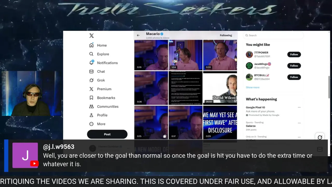
Task: Click the Notifications bell icon
Action: pyautogui.click(x=91, y=63)
